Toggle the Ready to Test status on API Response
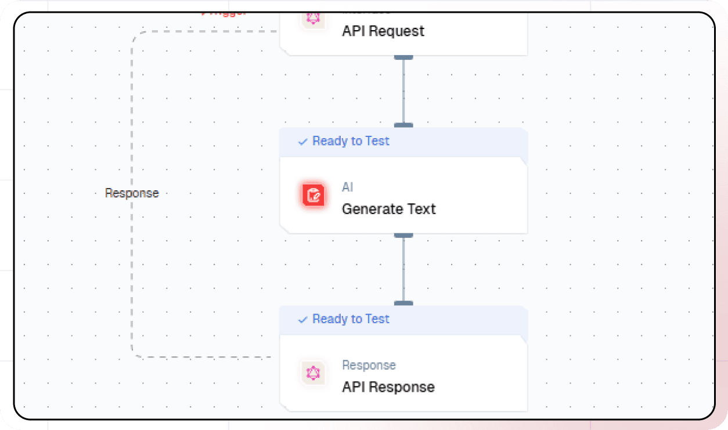 point(351,319)
